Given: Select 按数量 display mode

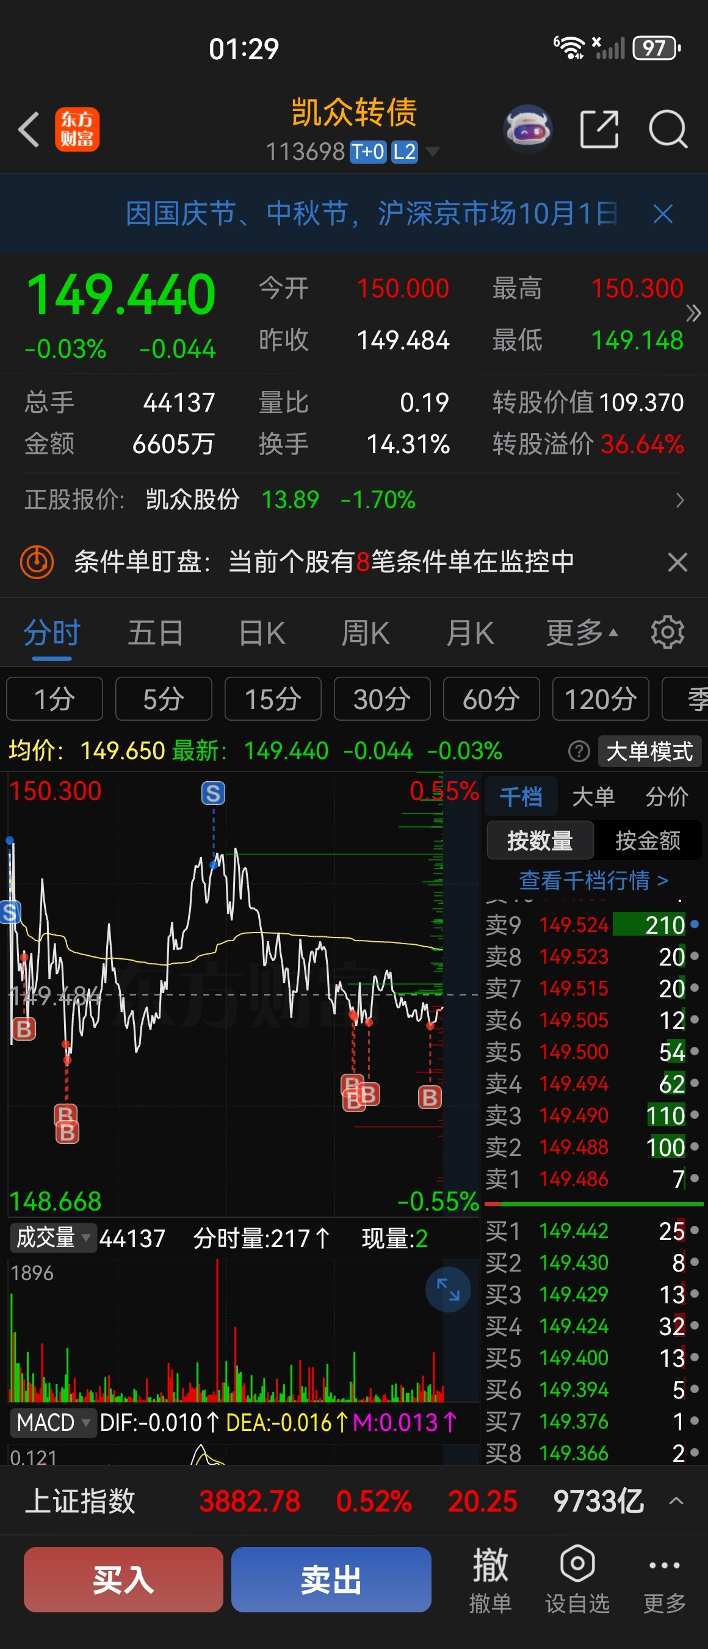Looking at the screenshot, I should (540, 840).
